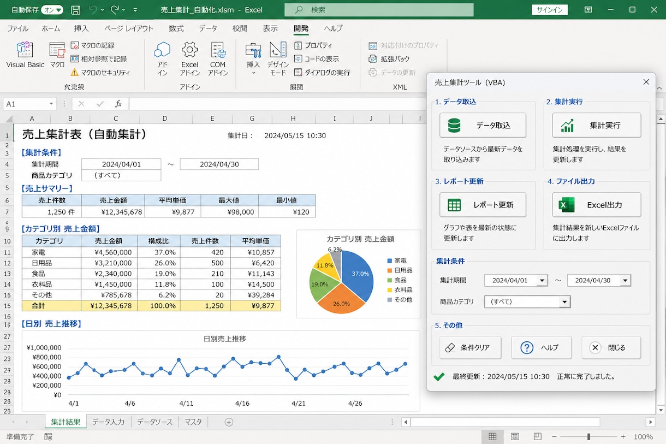This screenshot has height=444, width=666.
Task: Start recording with マクロの記録
Action: tap(92, 45)
